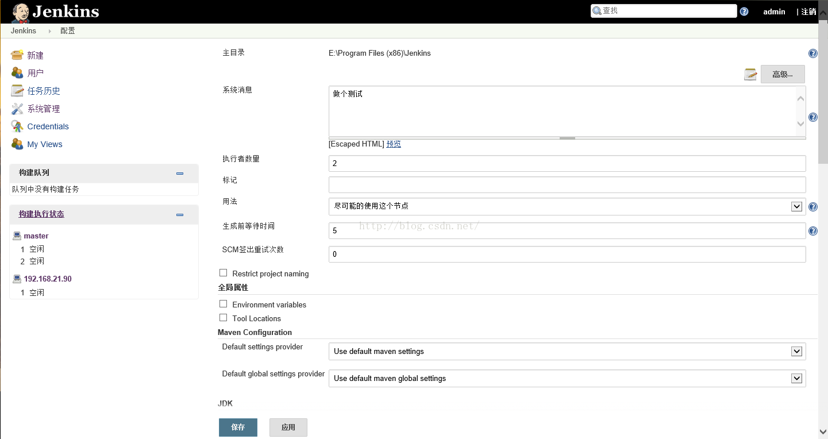Click Jenkins breadcrumb link
The image size is (828, 439).
click(24, 31)
